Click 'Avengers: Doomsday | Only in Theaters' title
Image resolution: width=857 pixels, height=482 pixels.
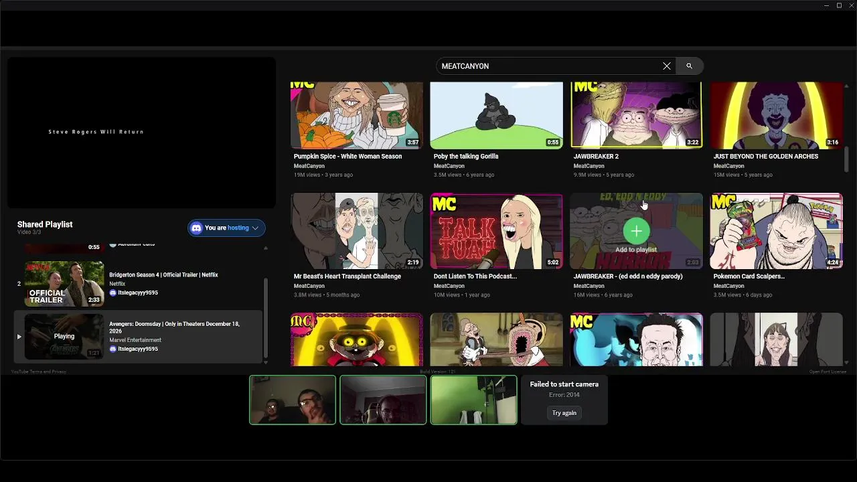(x=174, y=327)
